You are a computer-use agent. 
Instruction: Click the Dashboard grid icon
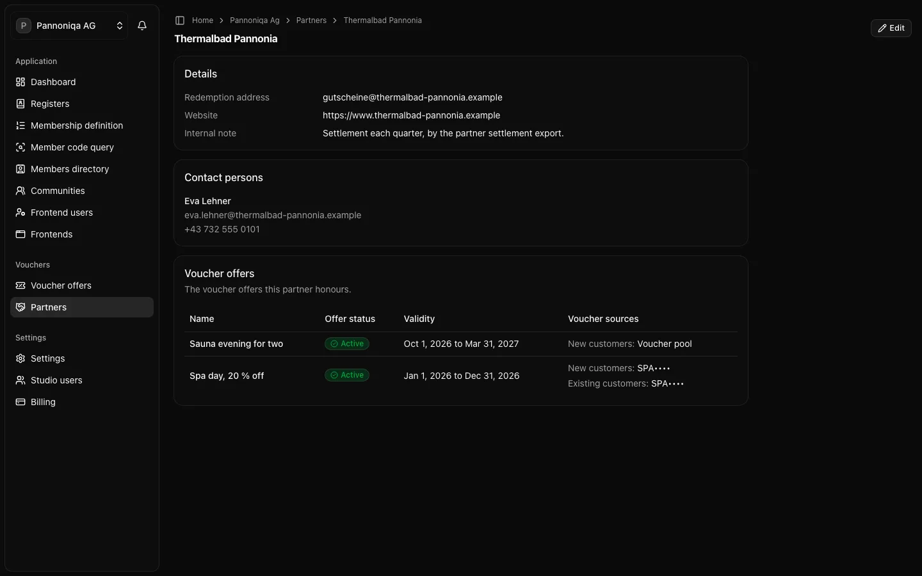click(x=20, y=82)
